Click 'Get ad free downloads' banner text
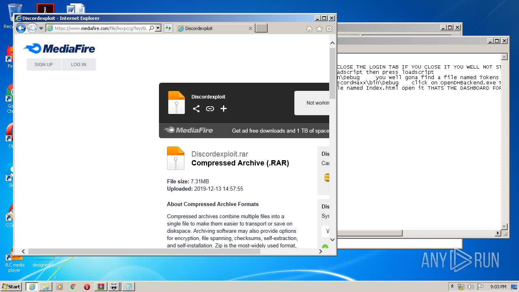Viewport: 519px width, 292px height. [x=281, y=131]
